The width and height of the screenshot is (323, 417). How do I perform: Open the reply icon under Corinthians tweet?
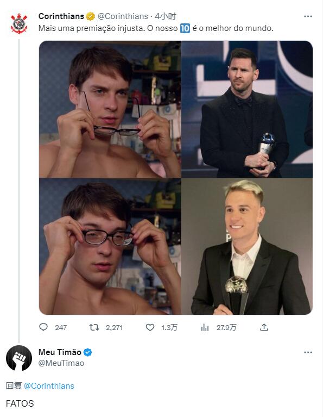43,327
